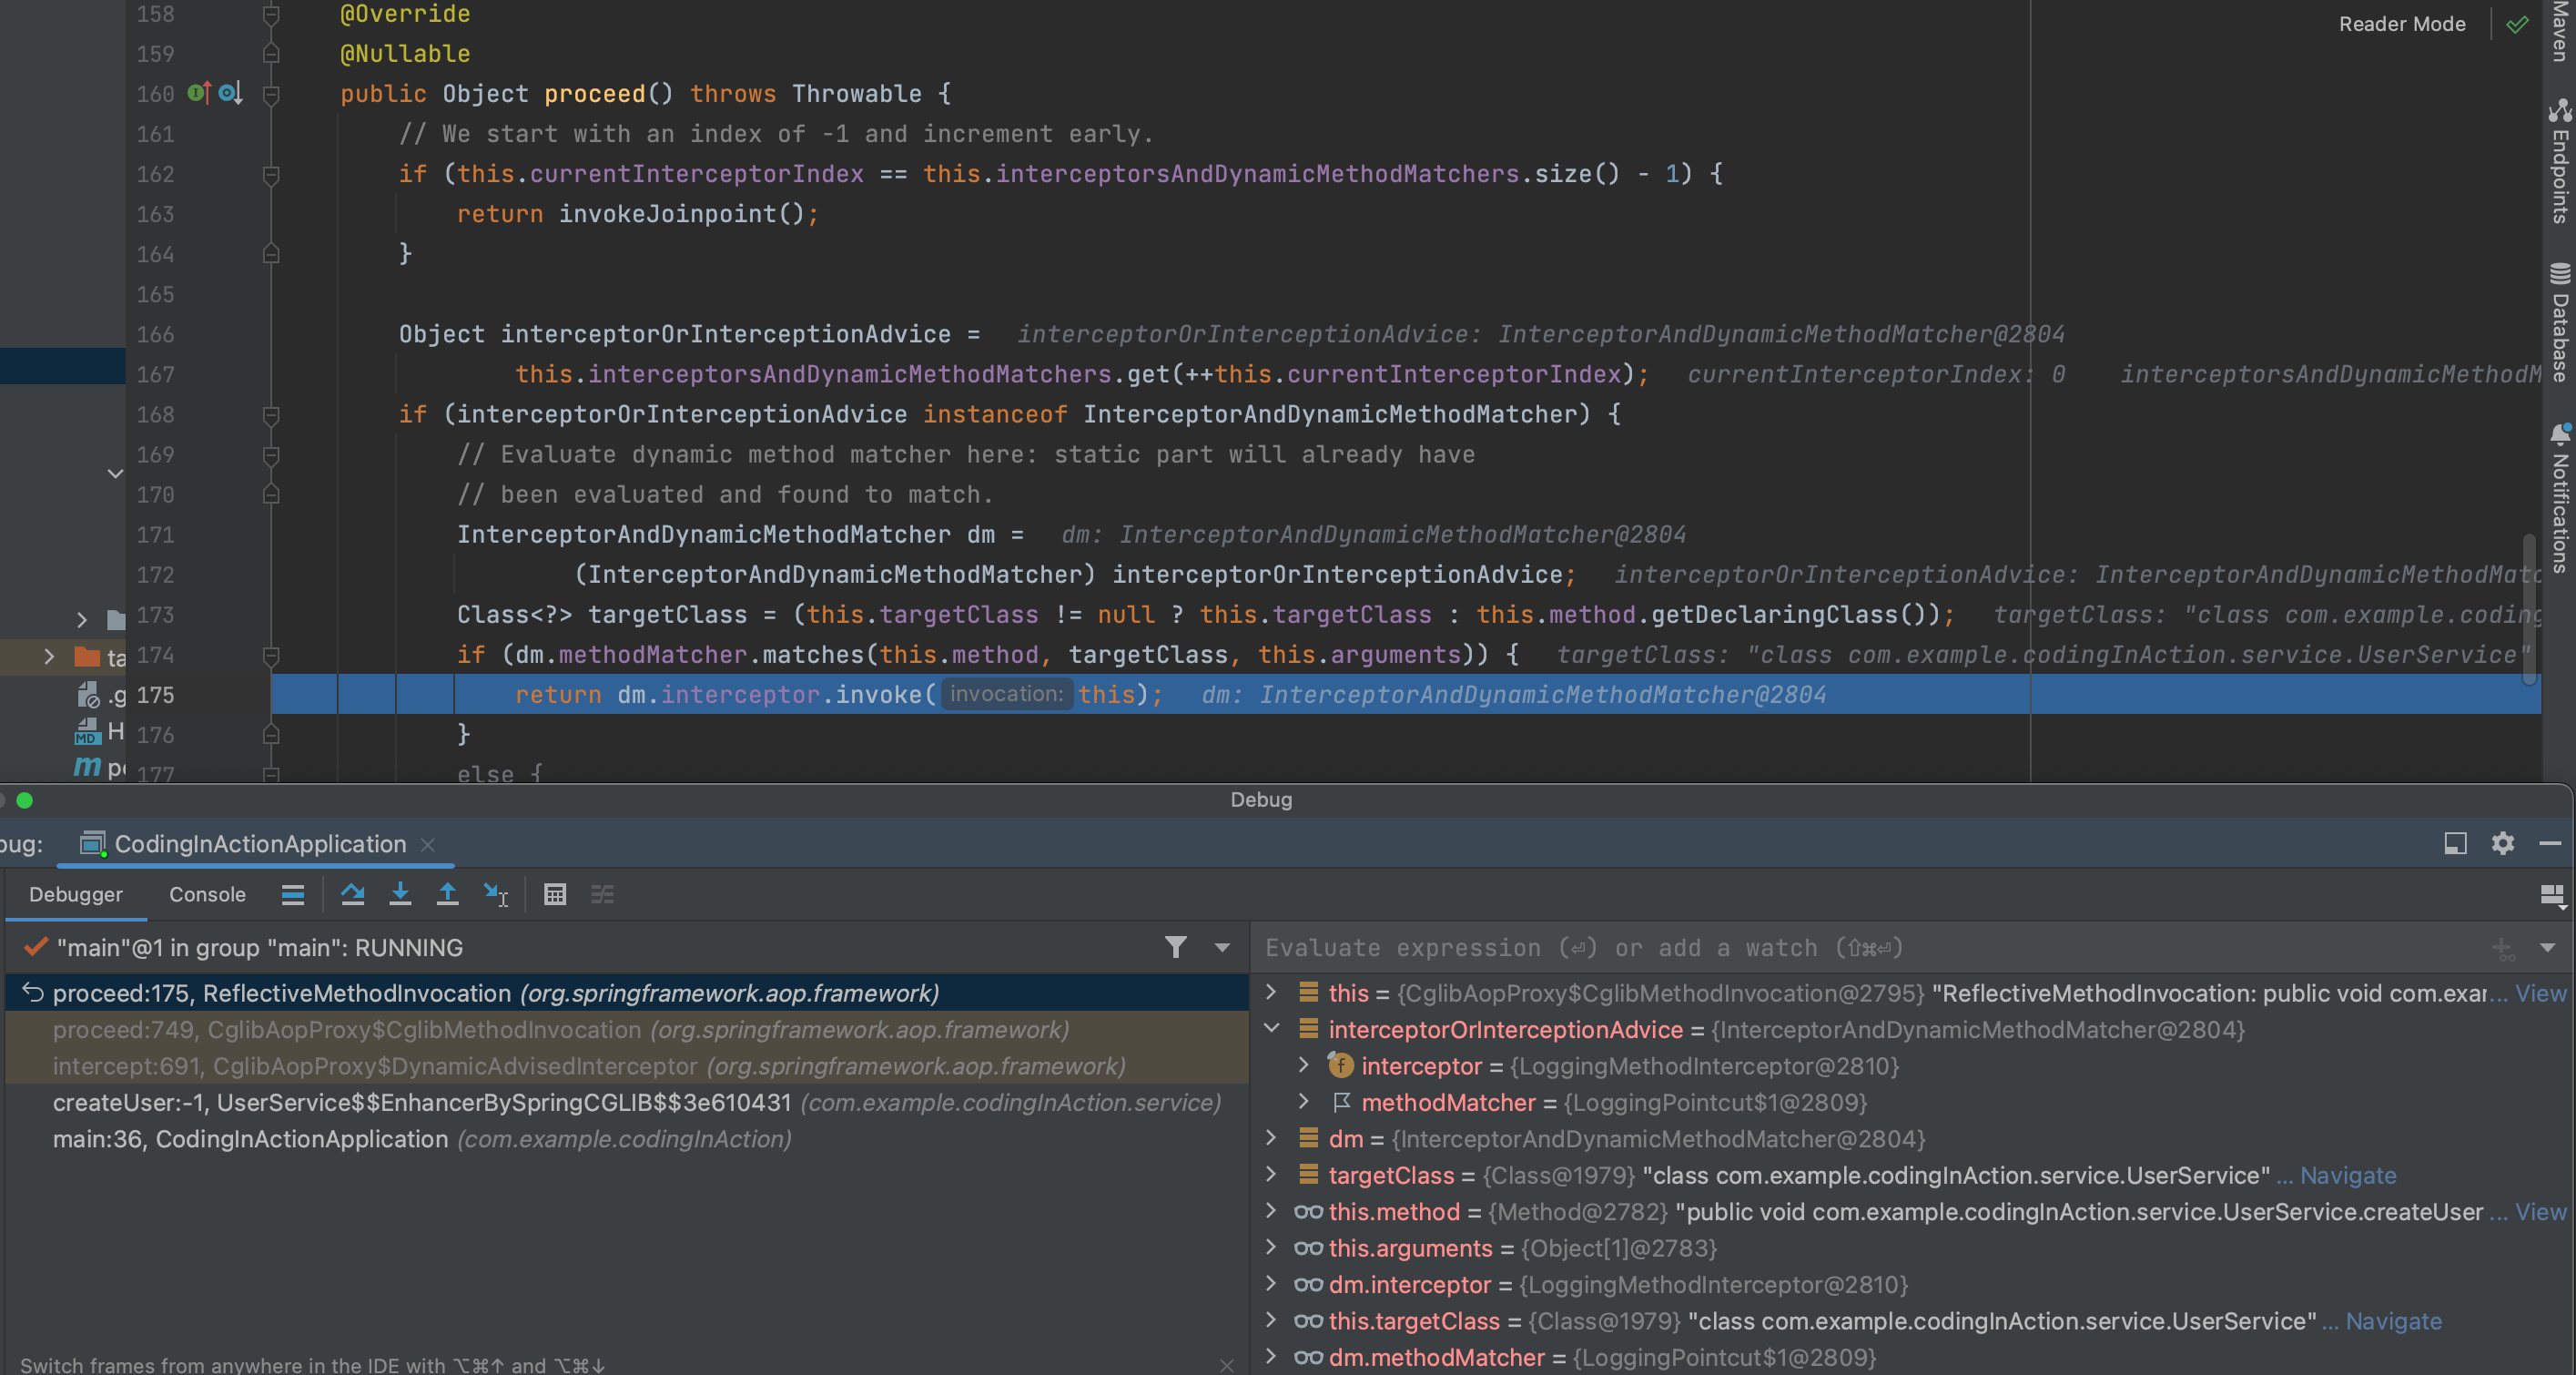Toggle the fold marker on line 160
The width and height of the screenshot is (2576, 1375).
click(x=270, y=94)
